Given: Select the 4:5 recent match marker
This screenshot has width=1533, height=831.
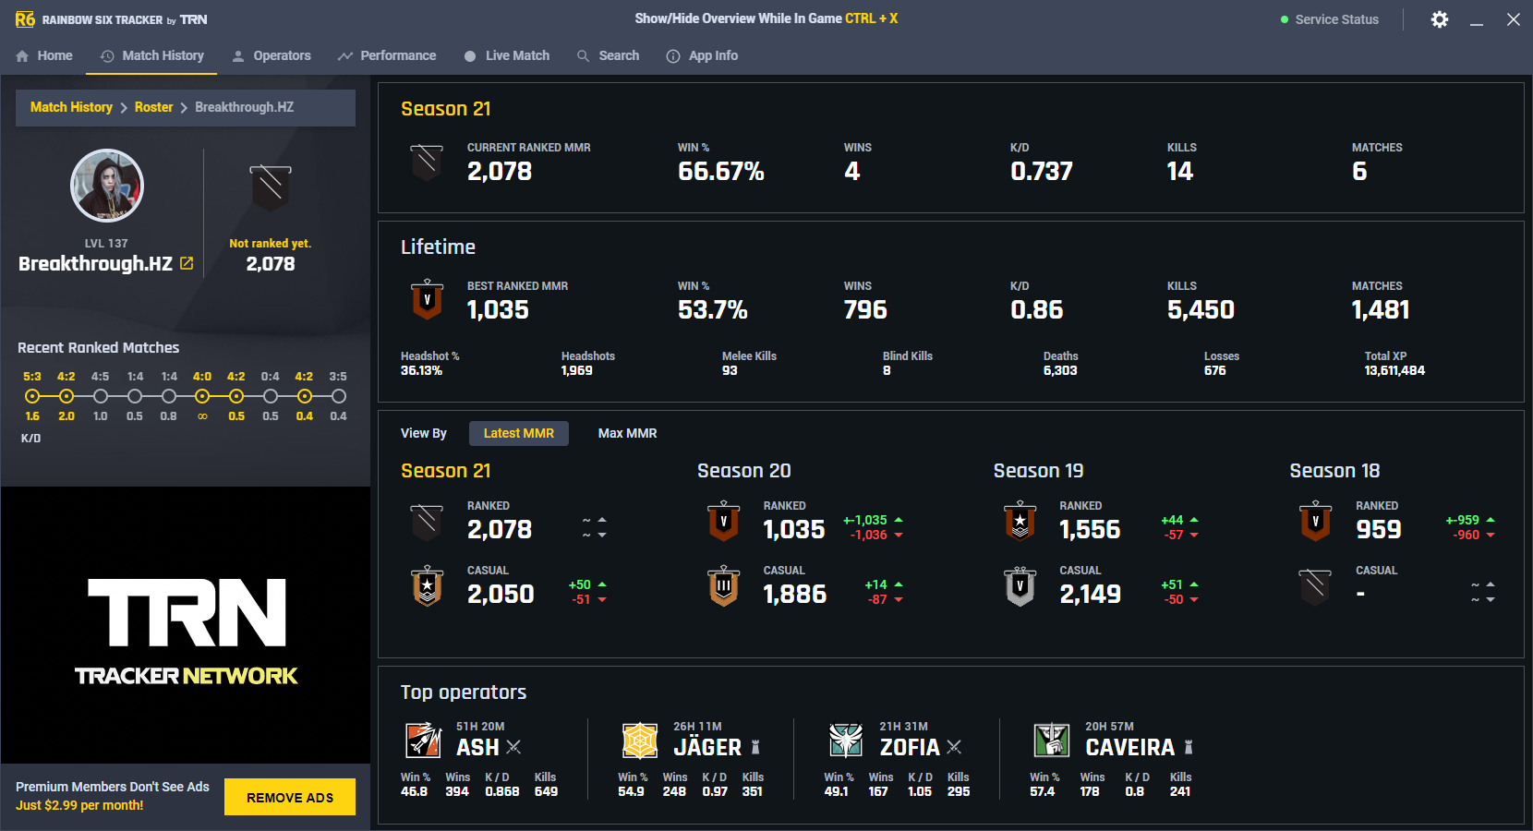Looking at the screenshot, I should click(101, 396).
